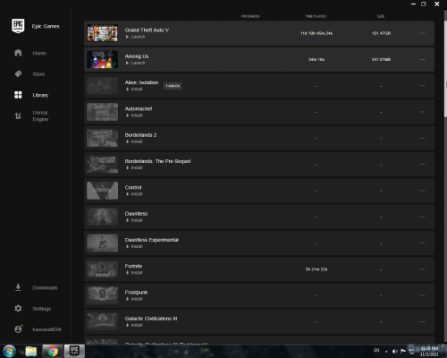Click Epic Games Launcher taskbar icon
The width and height of the screenshot is (447, 358).
click(x=74, y=351)
